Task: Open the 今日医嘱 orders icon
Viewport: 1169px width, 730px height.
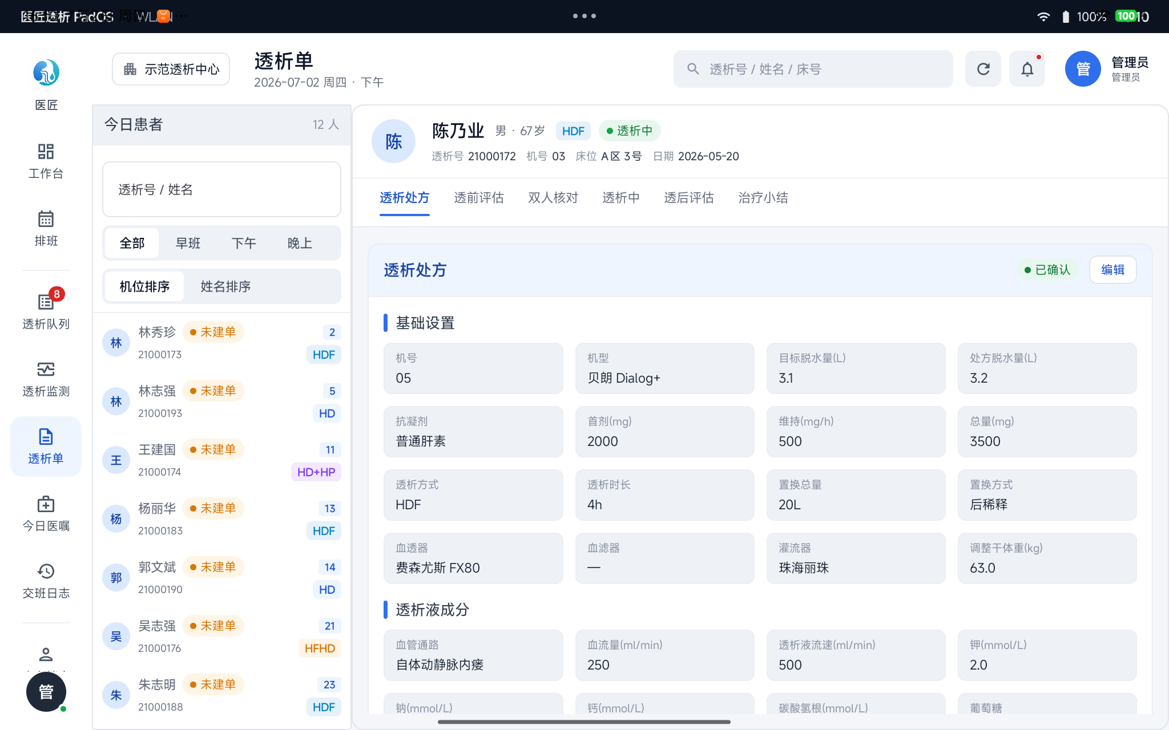Action: pyautogui.click(x=46, y=504)
